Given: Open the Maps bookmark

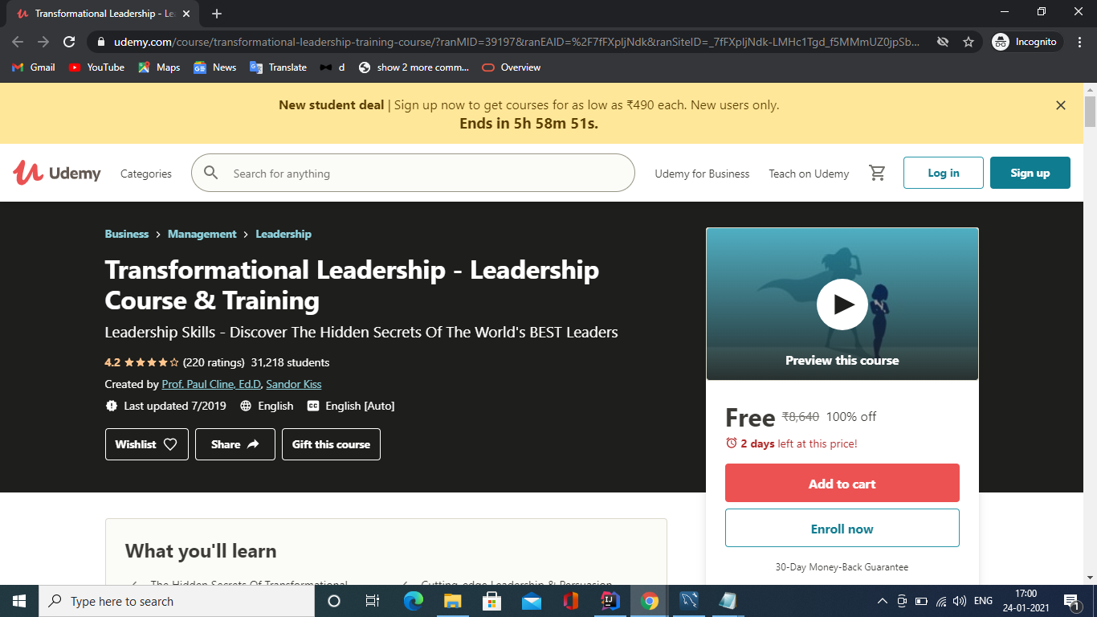Looking at the screenshot, I should (x=159, y=67).
